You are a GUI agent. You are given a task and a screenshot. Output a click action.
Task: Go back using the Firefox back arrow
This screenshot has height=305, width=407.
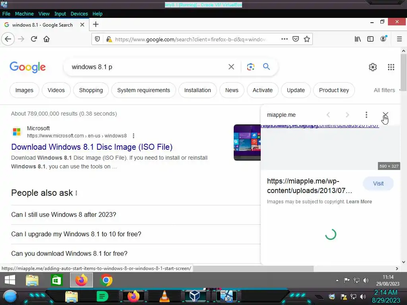(x=8, y=39)
